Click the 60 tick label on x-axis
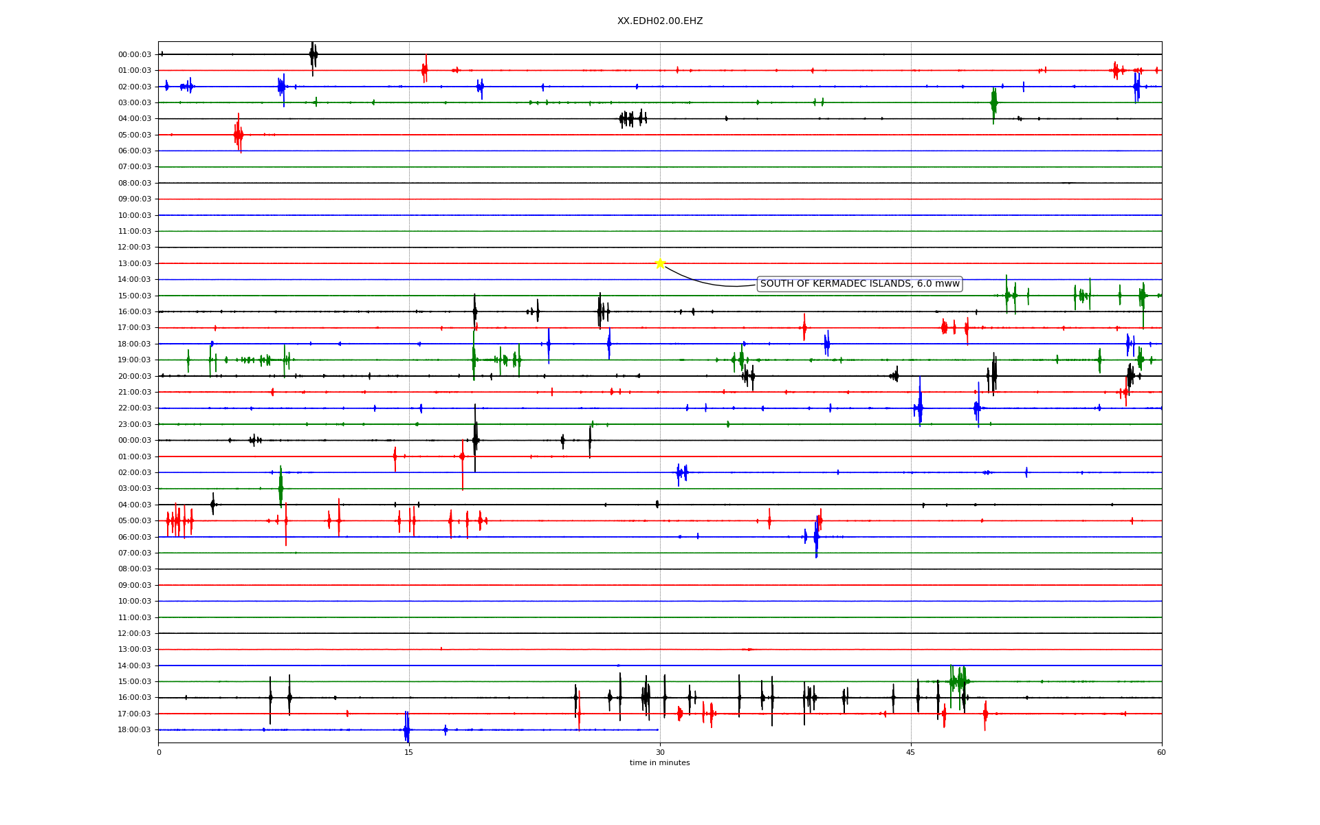Screen dimensions: 1320x825 click(1161, 753)
